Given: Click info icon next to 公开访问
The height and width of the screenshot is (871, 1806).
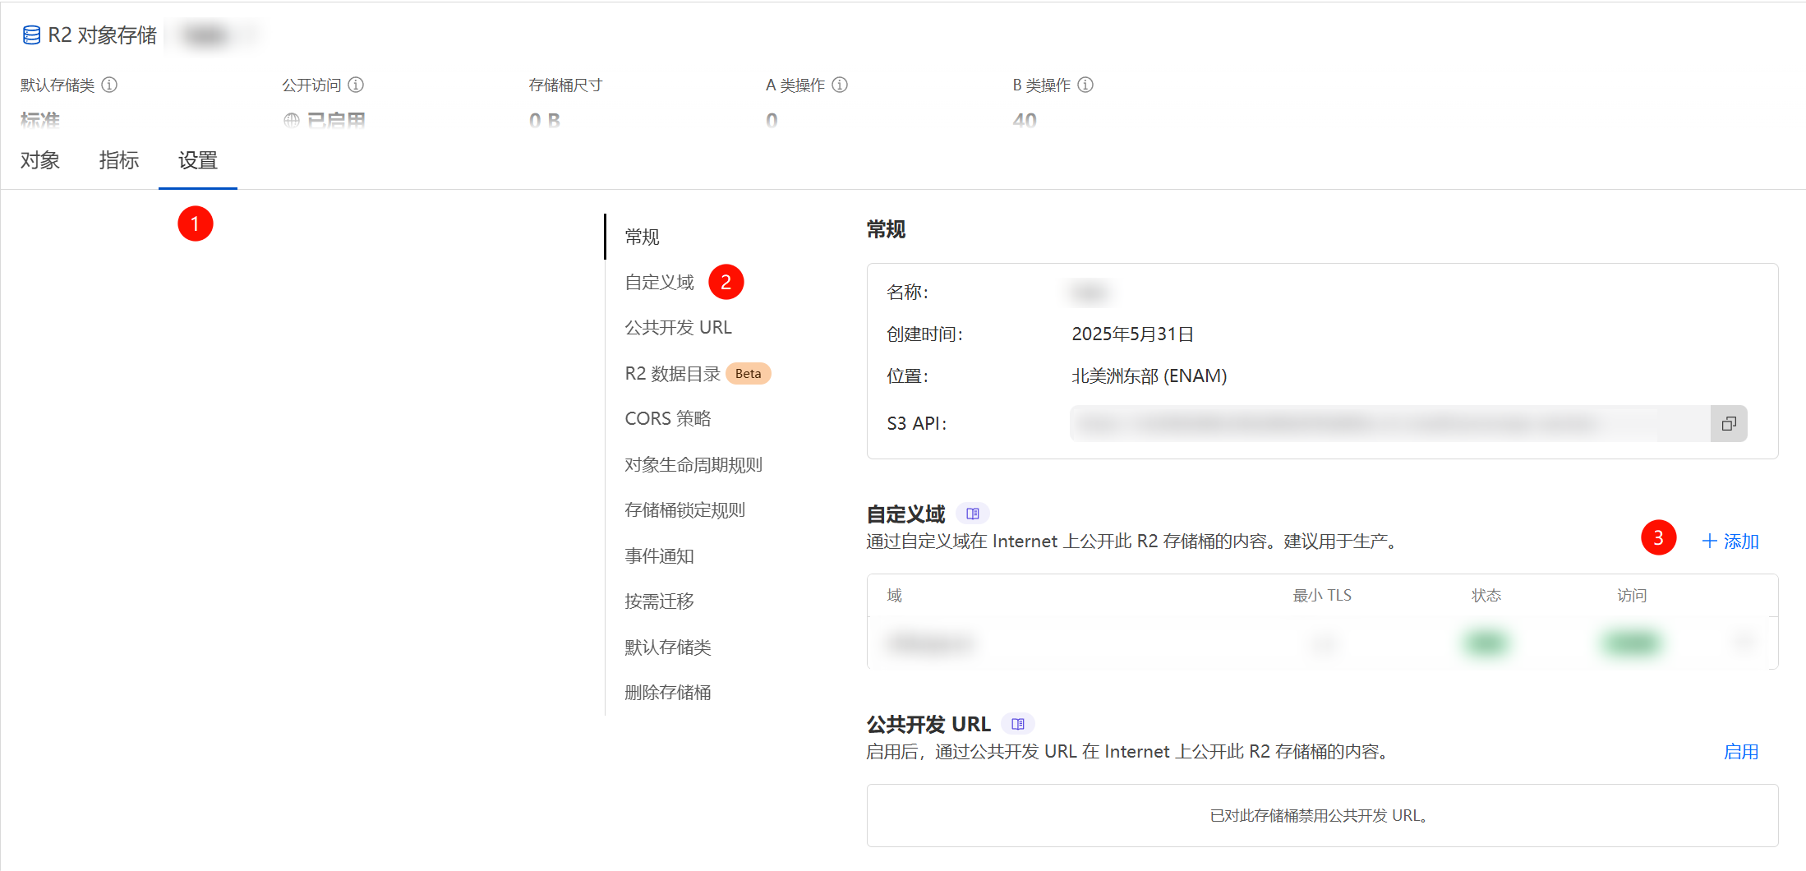Looking at the screenshot, I should click(356, 85).
